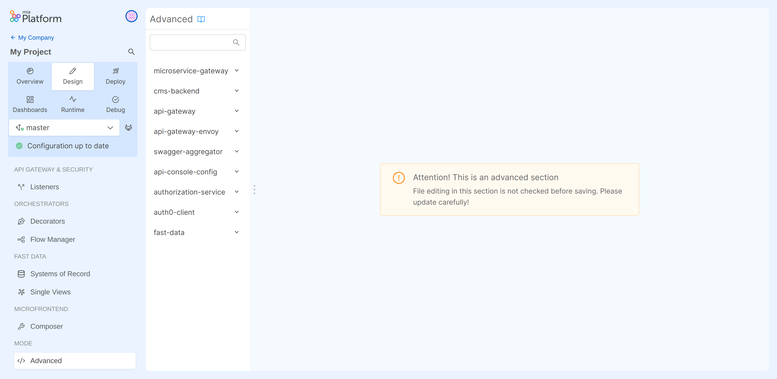This screenshot has height=379, width=777.
Task: Select Systems of Record menu item
Action: [60, 274]
